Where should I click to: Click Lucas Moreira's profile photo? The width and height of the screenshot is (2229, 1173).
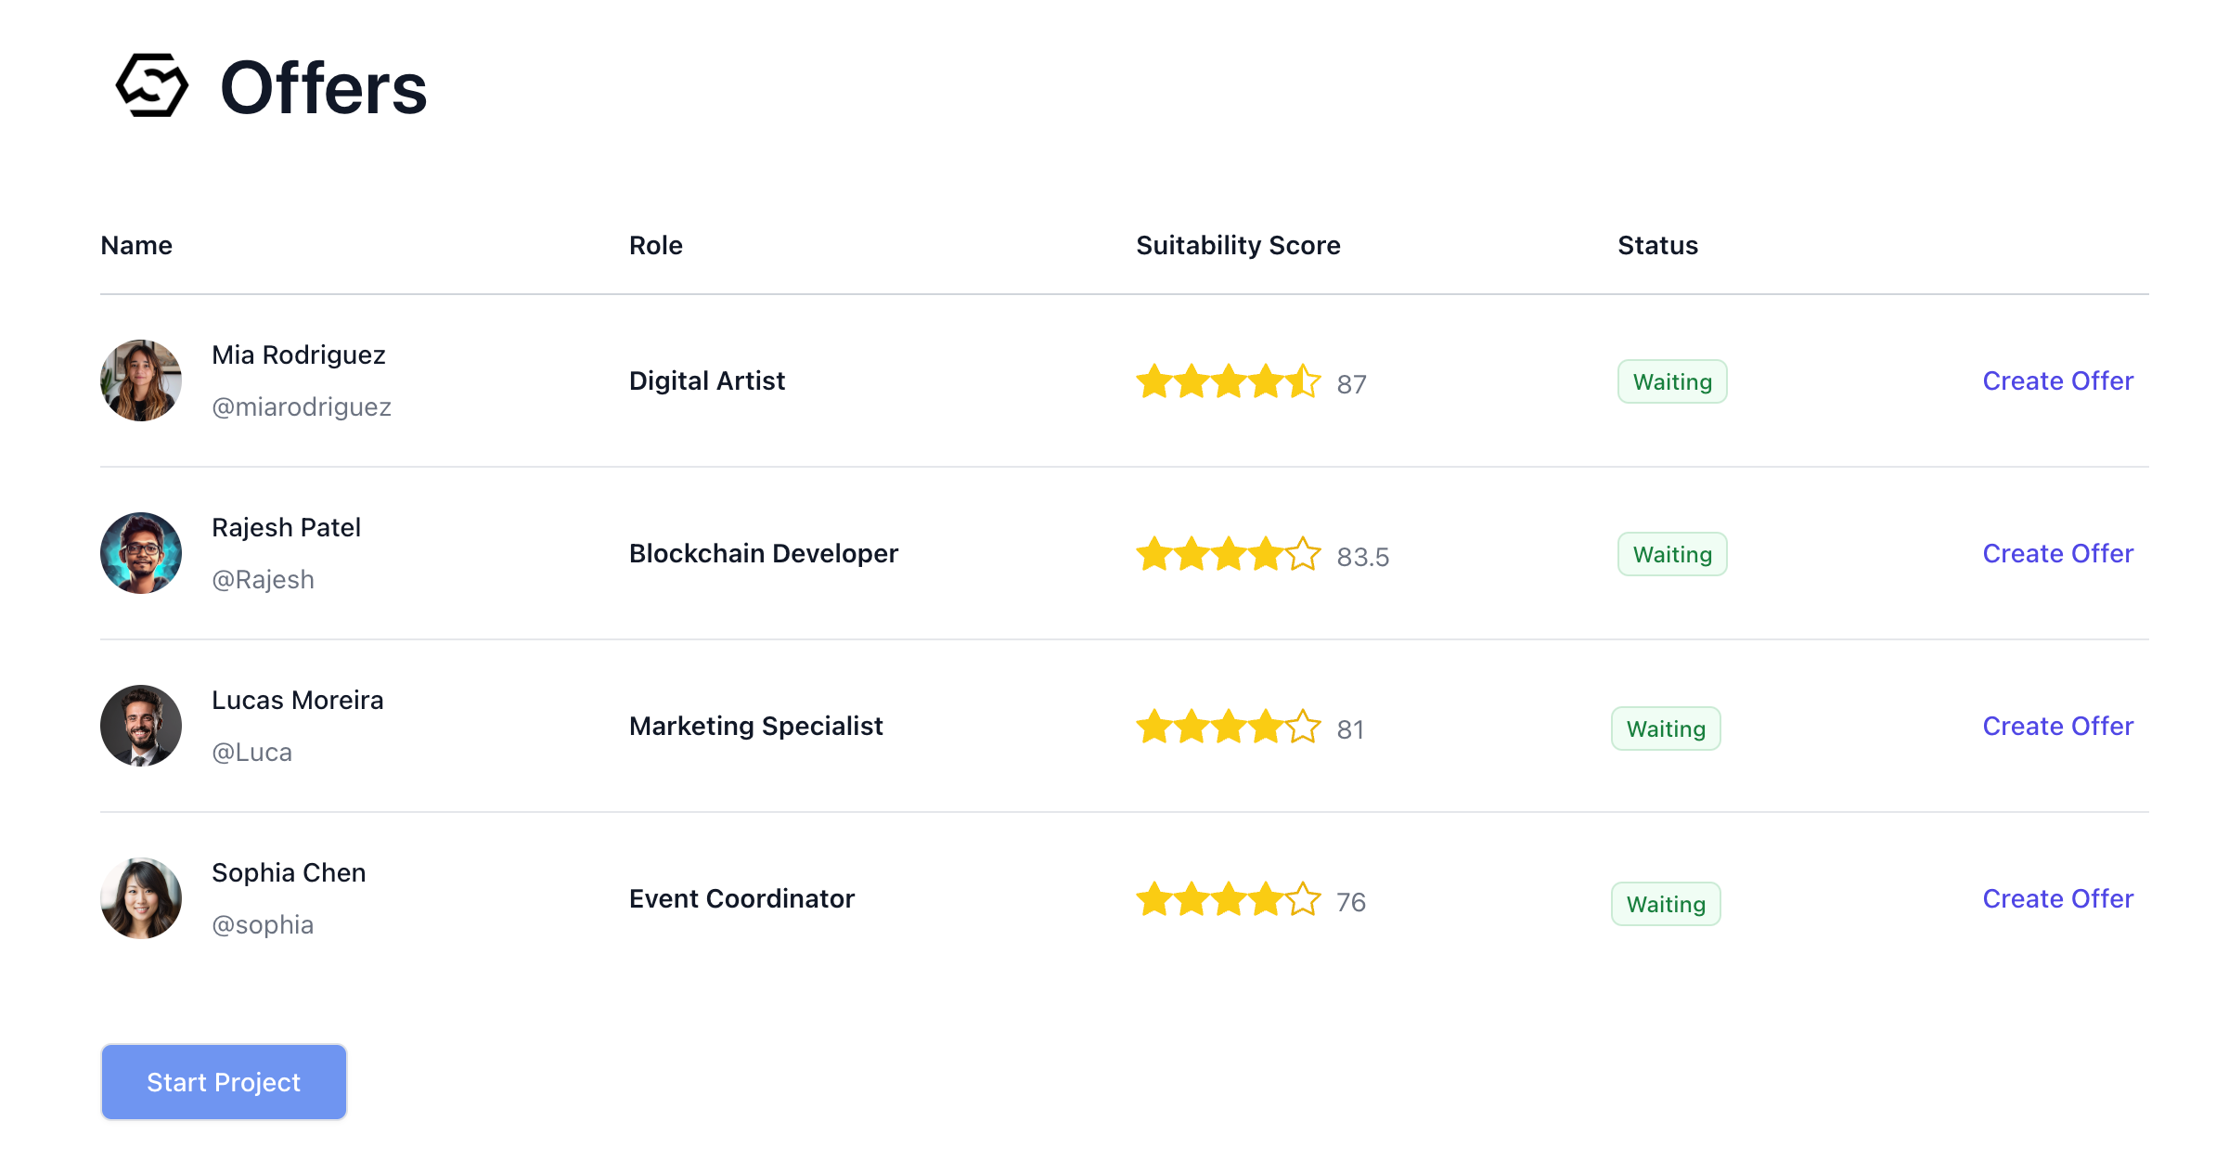tap(141, 726)
